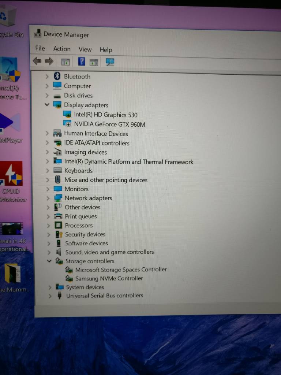
Task: Click the Device Manager title bar icon
Action: click(38, 33)
